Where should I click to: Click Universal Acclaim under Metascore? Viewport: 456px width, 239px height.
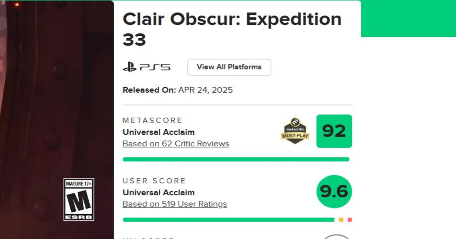click(x=158, y=132)
